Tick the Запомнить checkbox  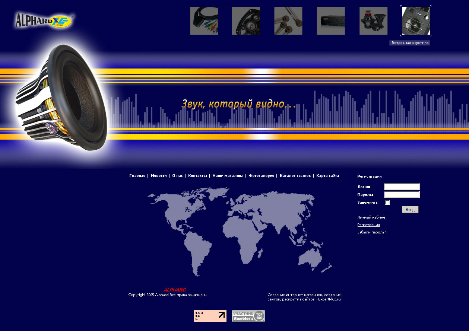coord(388,203)
